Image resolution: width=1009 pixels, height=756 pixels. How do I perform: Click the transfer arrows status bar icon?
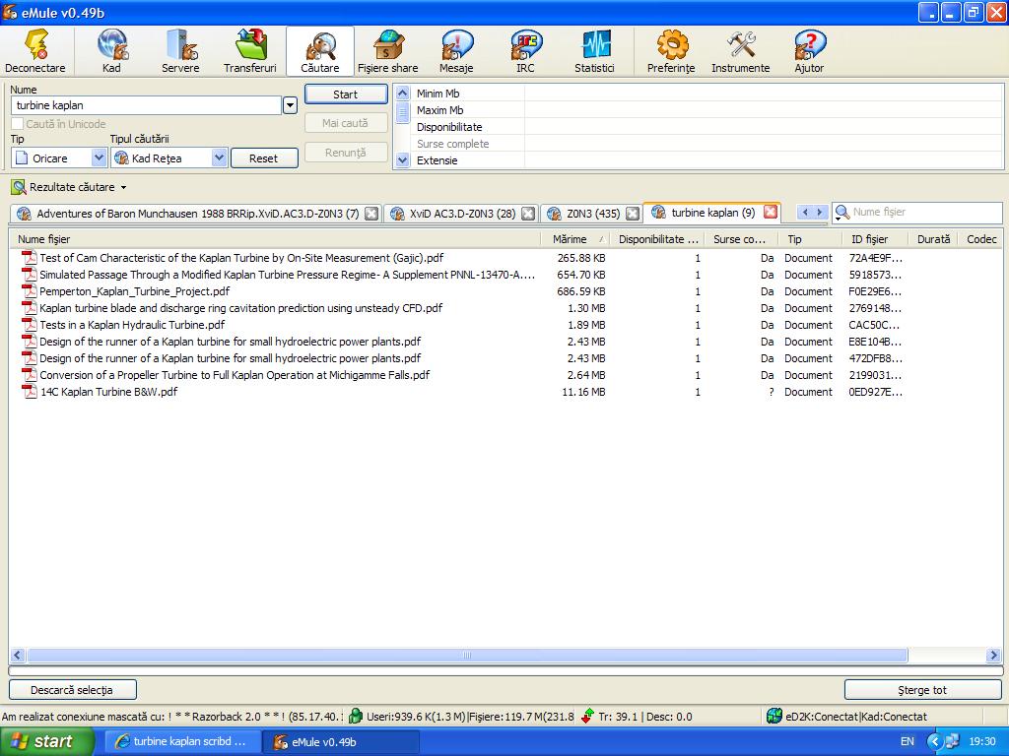coord(587,717)
